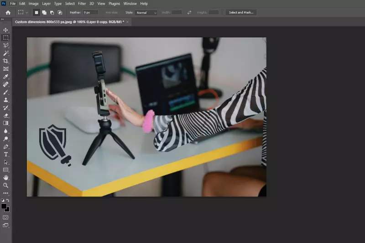The width and height of the screenshot is (365, 243).
Task: Click the Home icon
Action: pos(8,13)
